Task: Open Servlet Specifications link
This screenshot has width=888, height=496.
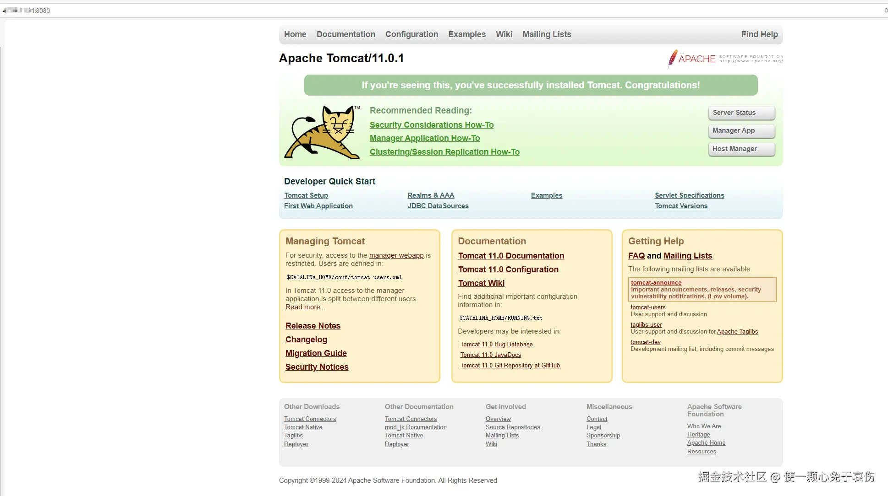Action: (689, 195)
